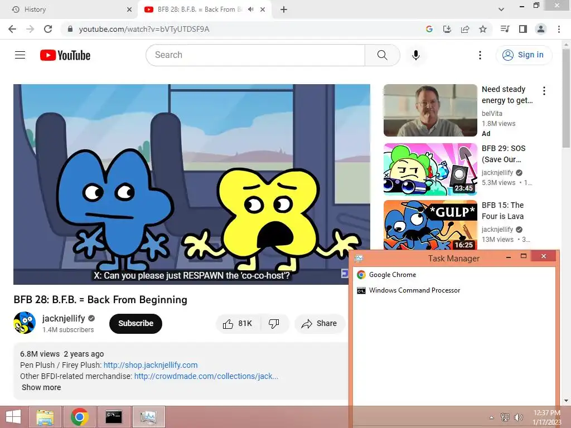Sign in to YouTube
This screenshot has height=428, width=571.
point(524,55)
